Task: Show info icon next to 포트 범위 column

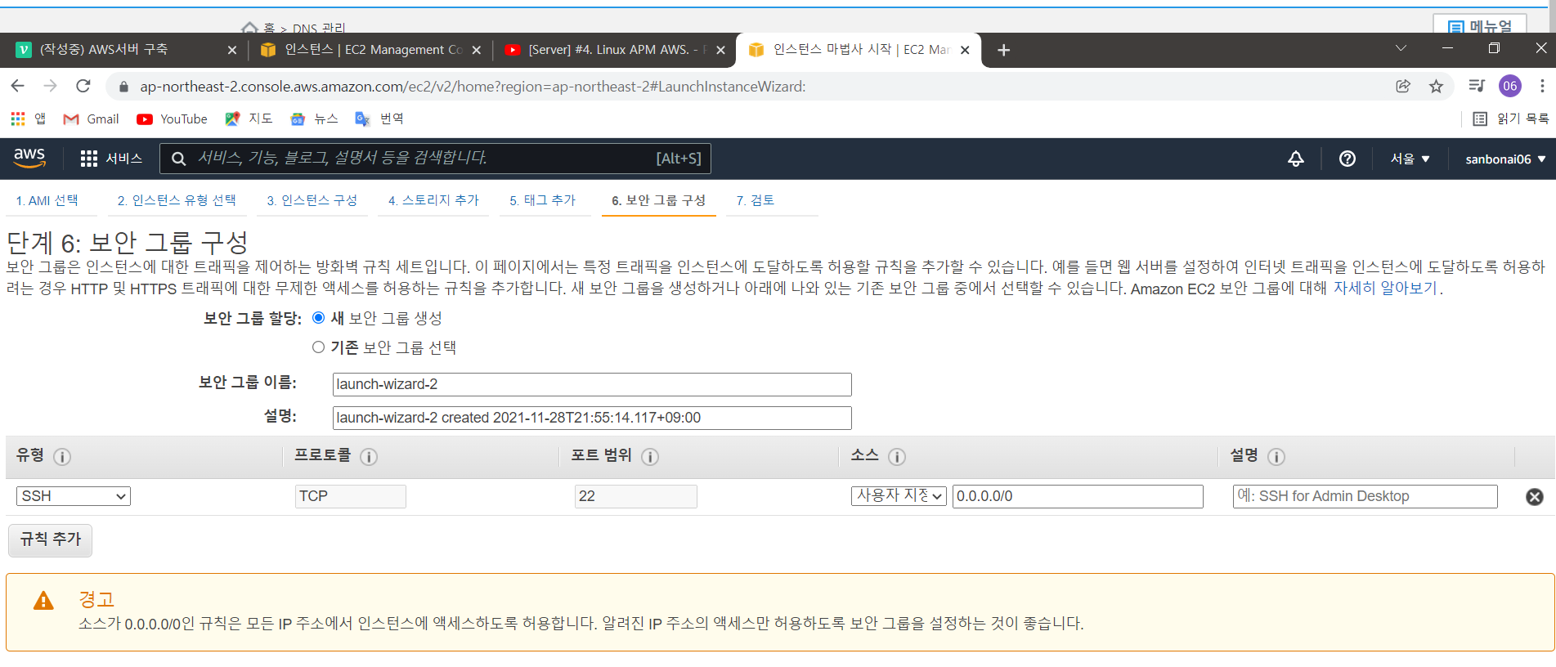Action: click(650, 457)
